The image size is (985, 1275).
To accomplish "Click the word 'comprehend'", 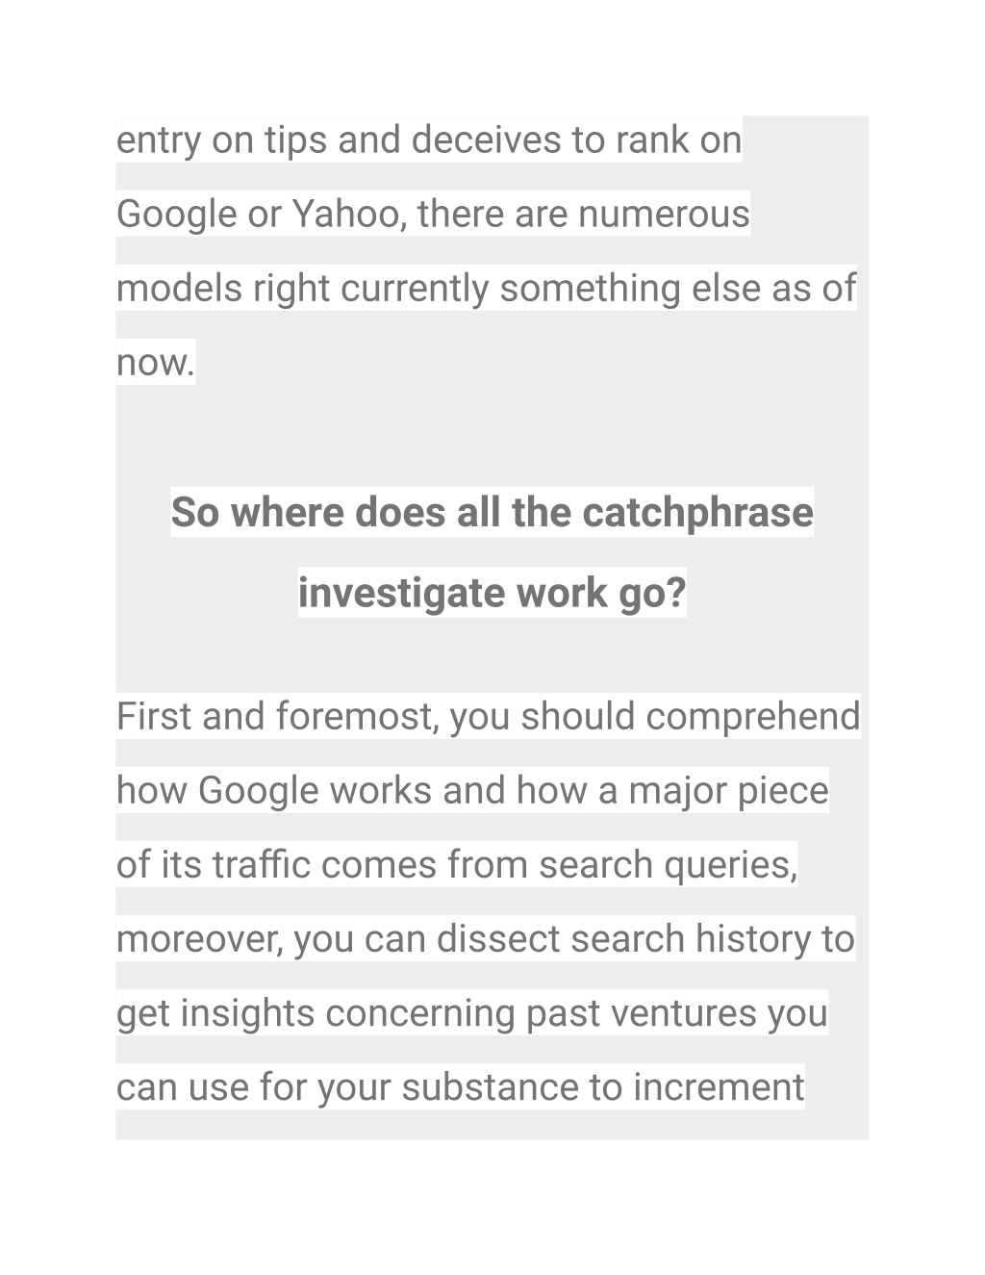I will (752, 717).
